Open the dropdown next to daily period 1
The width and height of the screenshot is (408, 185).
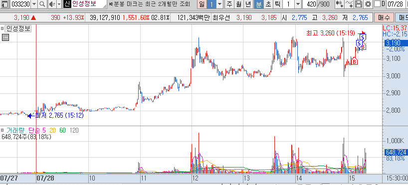pos(220,4)
